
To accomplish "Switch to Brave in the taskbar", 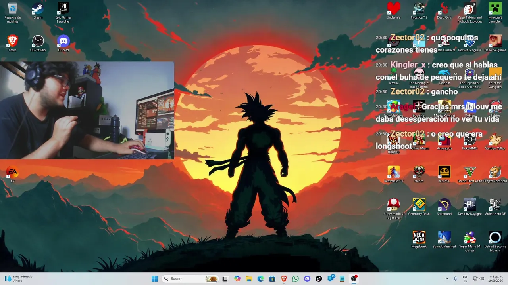I will pos(284,279).
